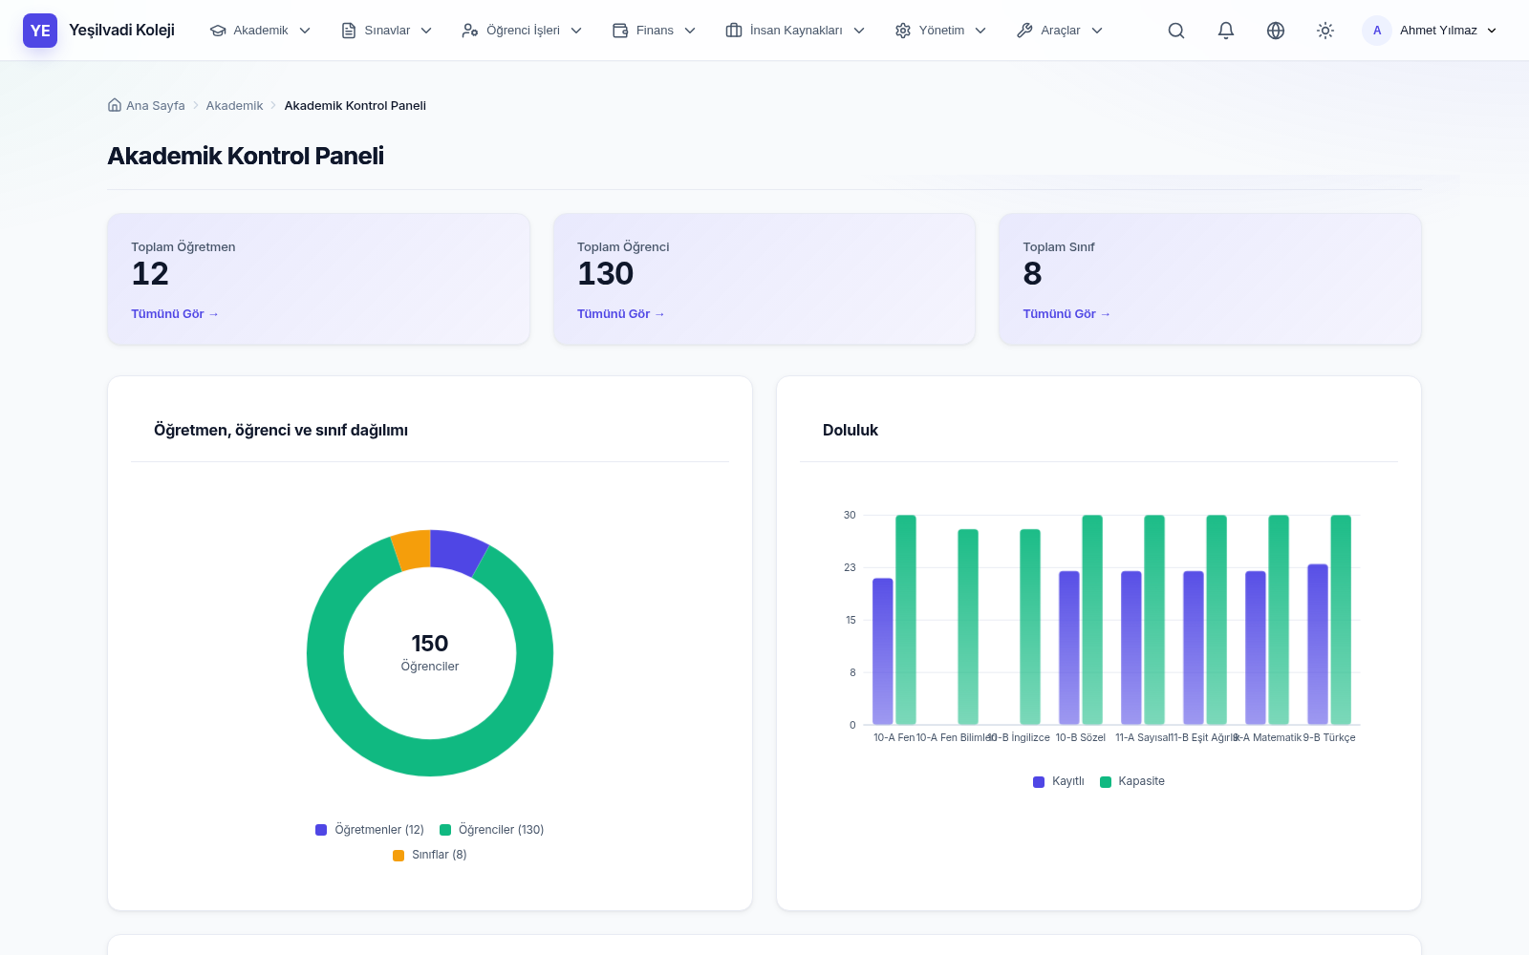This screenshot has height=955, width=1529.
Task: Toggle the Sınıflar (8) legend entry
Action: (x=430, y=855)
